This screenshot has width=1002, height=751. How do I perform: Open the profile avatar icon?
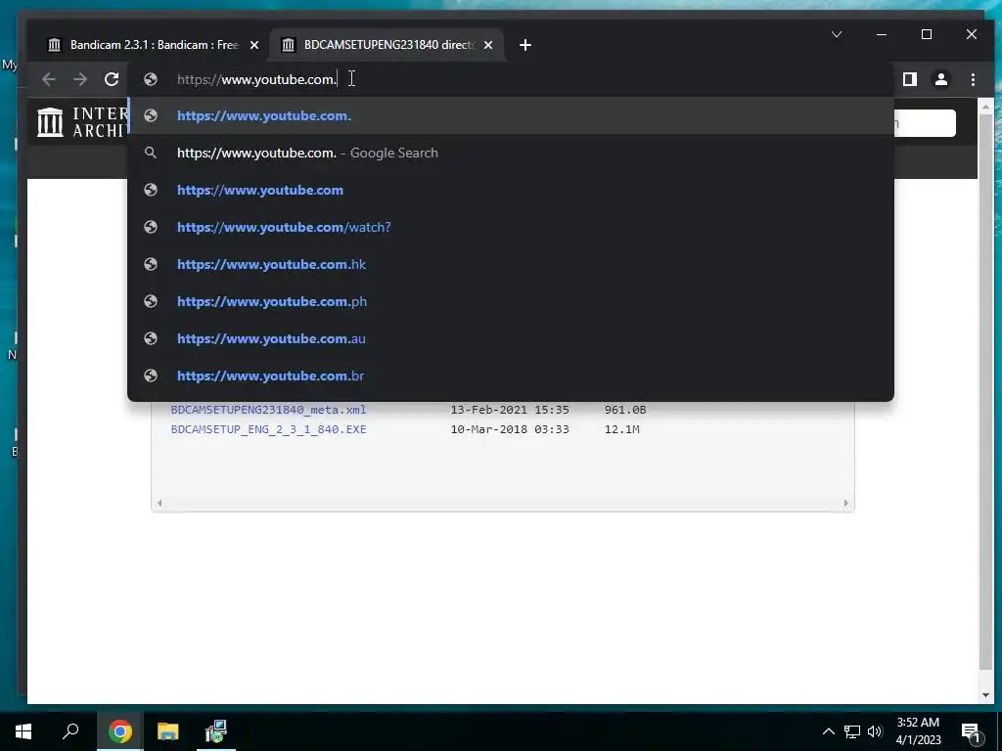941,79
